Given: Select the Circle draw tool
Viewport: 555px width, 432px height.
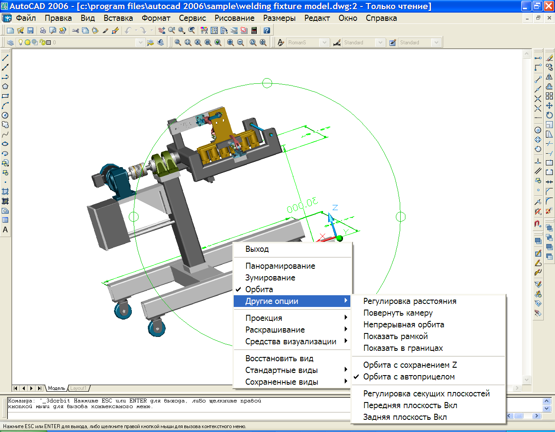Looking at the screenshot, I should click(x=5, y=115).
